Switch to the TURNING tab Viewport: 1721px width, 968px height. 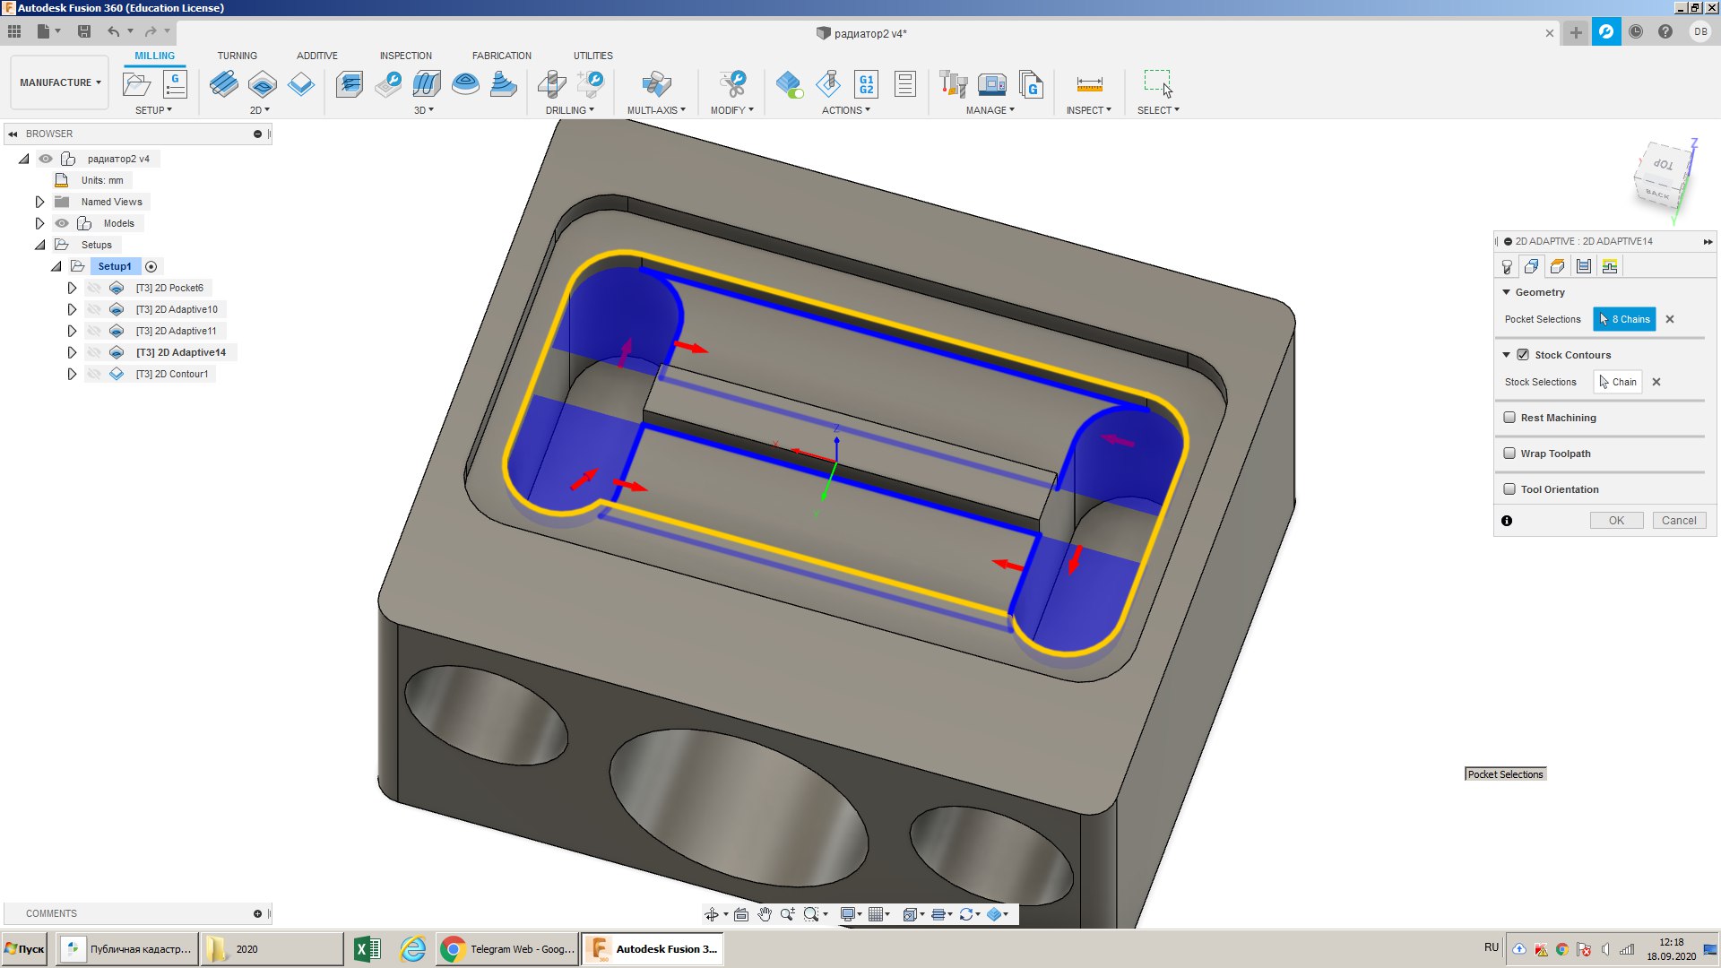click(237, 56)
